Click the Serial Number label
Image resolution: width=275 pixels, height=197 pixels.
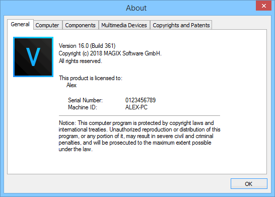[x=85, y=100]
